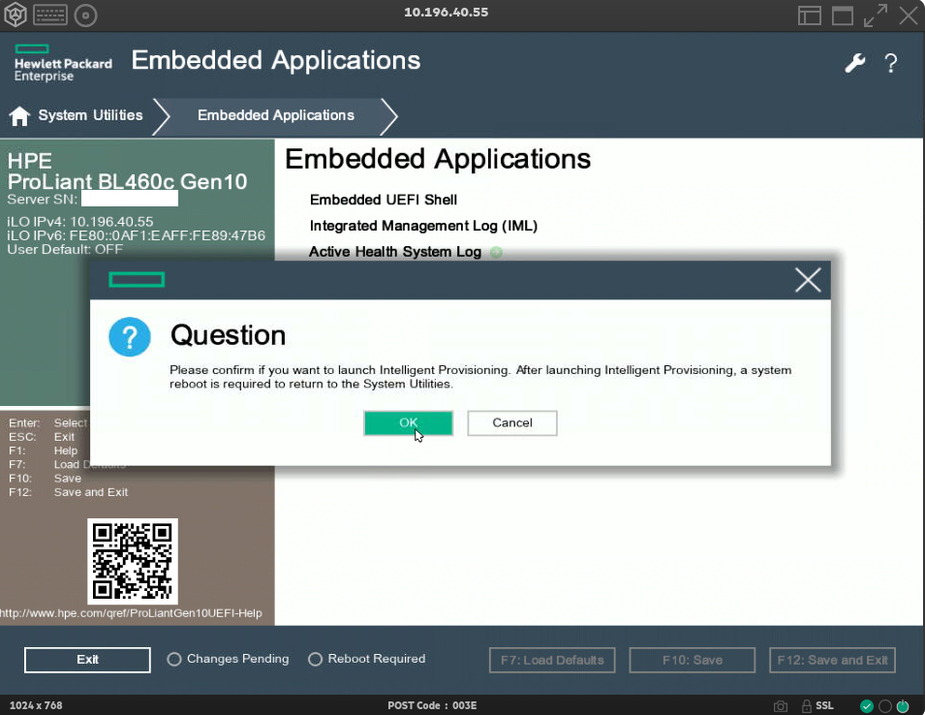The image size is (925, 715).
Task: Open Active Health System Log
Action: click(x=395, y=252)
